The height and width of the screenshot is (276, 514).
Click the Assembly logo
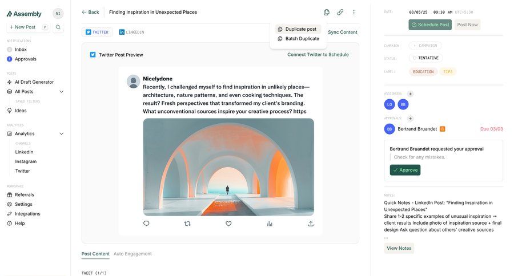coord(24,14)
